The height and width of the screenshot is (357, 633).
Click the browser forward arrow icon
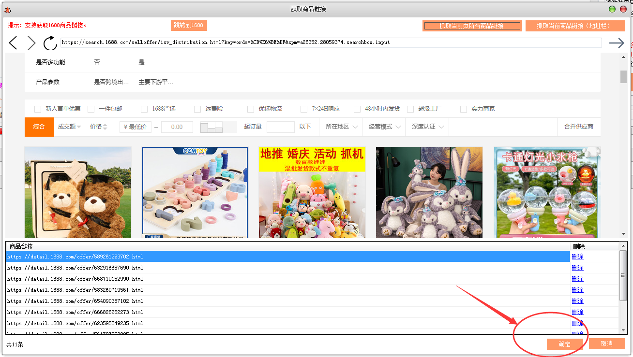(x=31, y=43)
